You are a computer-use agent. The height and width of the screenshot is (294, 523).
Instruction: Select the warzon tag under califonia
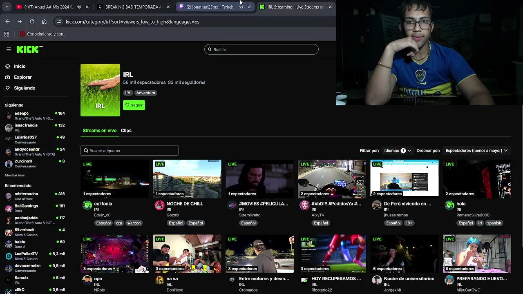[x=134, y=223]
